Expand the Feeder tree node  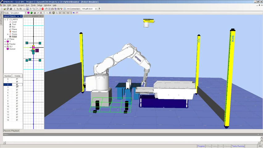point(5,44)
